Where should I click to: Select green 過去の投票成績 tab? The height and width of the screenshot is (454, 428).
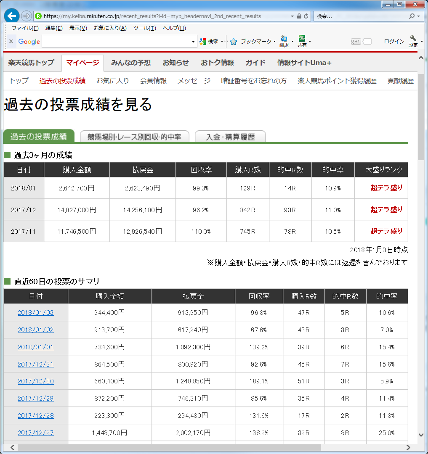(39, 136)
